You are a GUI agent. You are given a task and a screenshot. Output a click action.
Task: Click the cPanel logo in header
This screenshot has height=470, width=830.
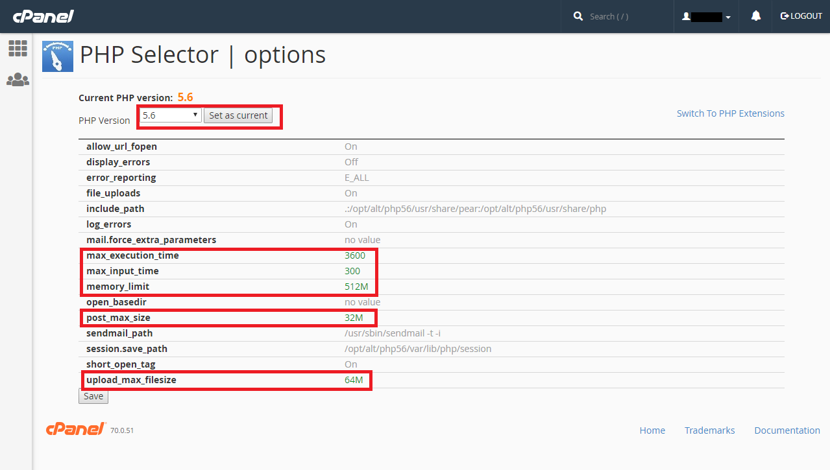click(x=43, y=16)
